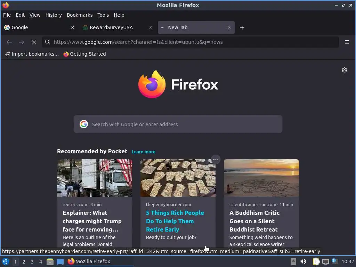Click scientificamerican.com source label
This screenshot has width=356, height=267.
pyautogui.click(x=253, y=204)
